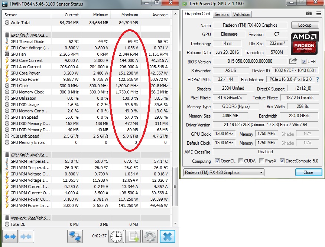325x247 pixels.
Task: Toggle the DirectCompute 5.0 checkbox
Action: coord(282,161)
